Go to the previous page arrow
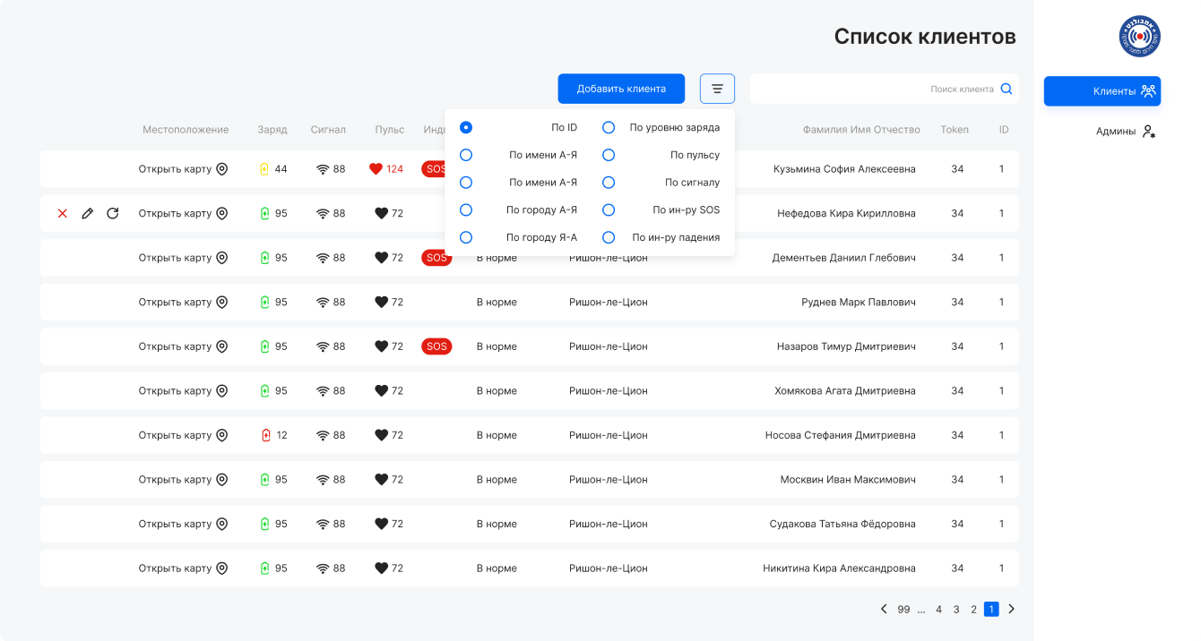 [884, 609]
